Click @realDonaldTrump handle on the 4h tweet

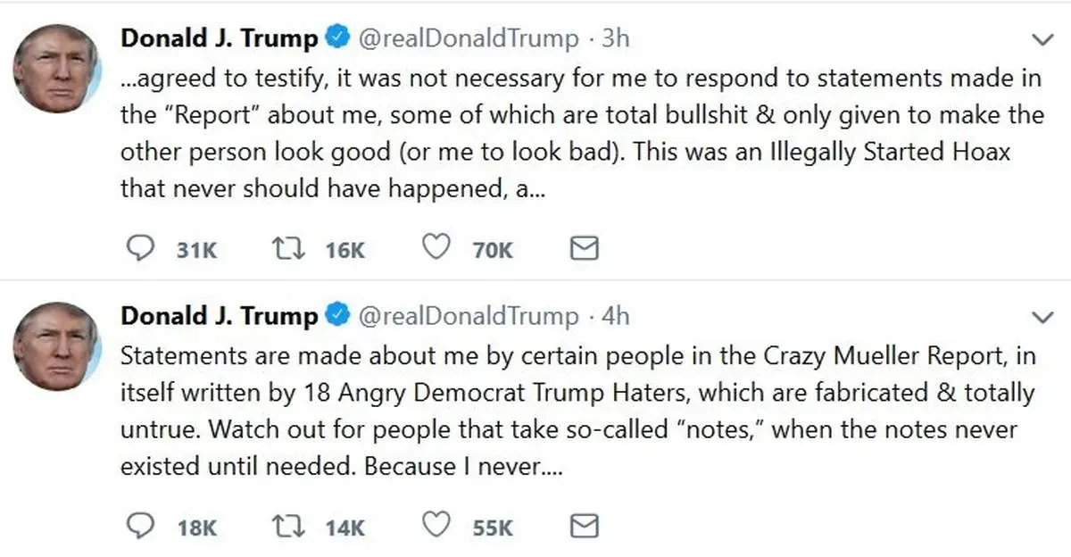click(468, 316)
